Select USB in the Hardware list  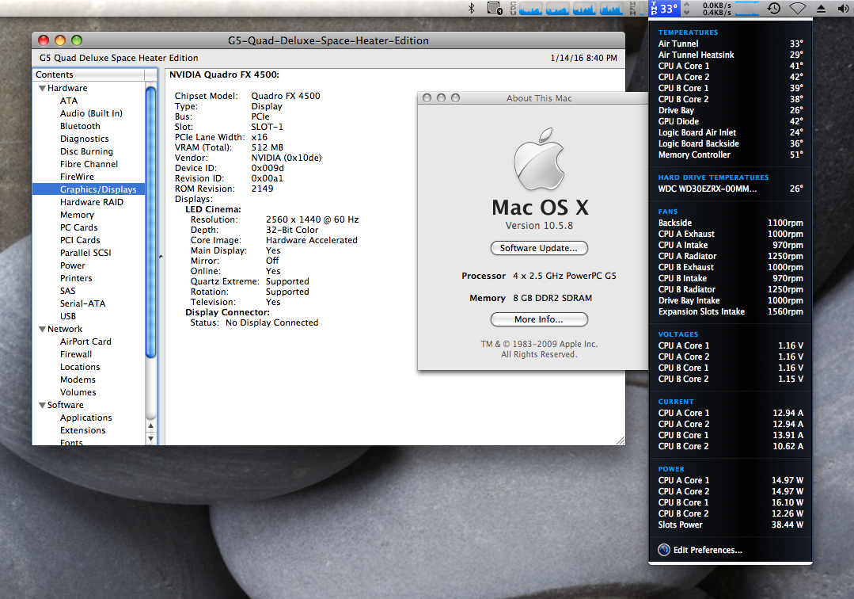pyautogui.click(x=68, y=316)
